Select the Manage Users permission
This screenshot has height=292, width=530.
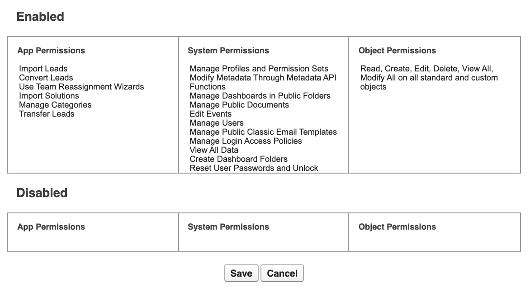coord(216,123)
